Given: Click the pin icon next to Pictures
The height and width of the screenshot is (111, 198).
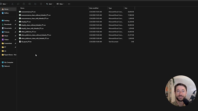Looking at the screenshot, I should [x=15, y=32].
